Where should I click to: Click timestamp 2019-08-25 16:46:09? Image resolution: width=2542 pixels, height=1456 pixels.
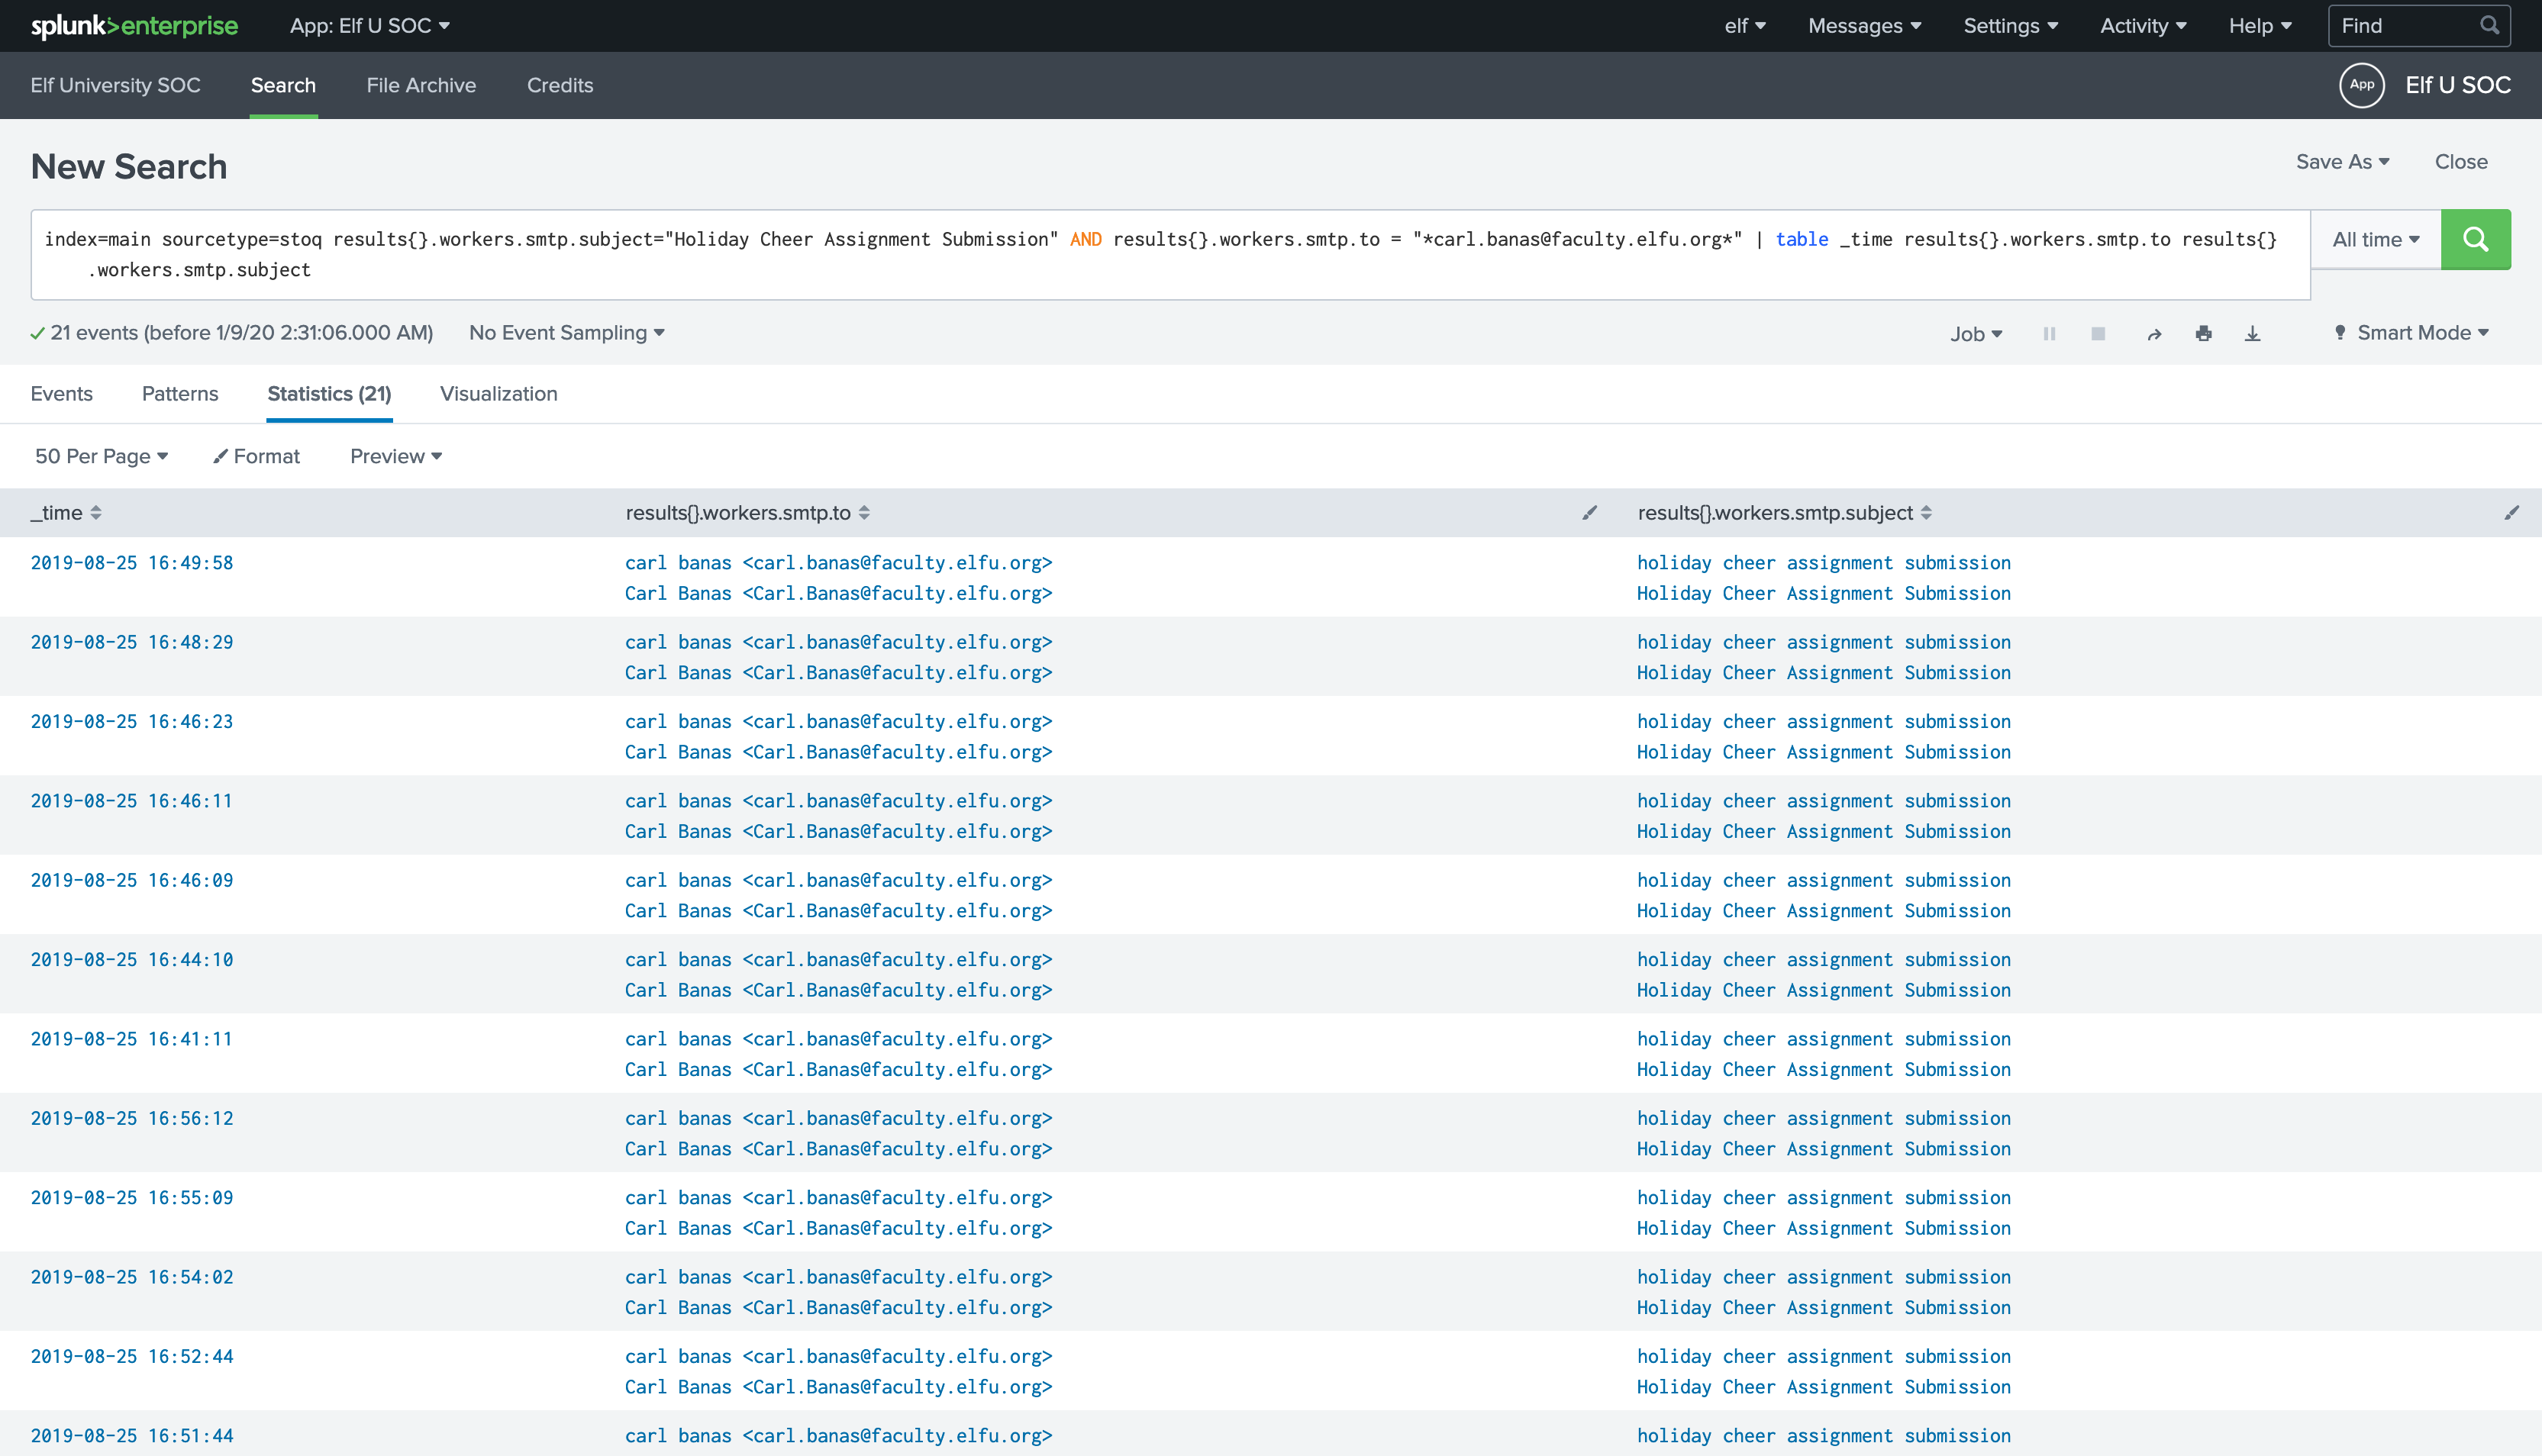click(x=132, y=880)
